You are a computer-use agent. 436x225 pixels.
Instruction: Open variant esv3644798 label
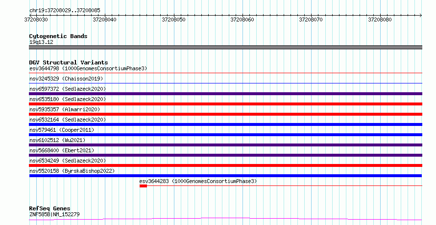pyautogui.click(x=88, y=68)
